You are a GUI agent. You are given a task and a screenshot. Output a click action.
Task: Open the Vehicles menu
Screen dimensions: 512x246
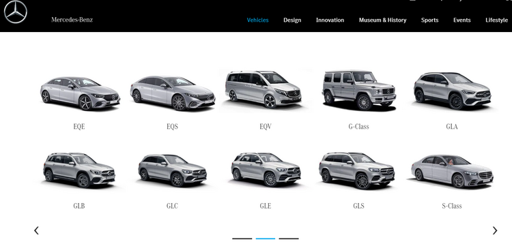(x=257, y=20)
